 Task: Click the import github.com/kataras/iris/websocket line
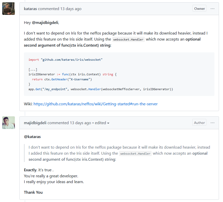click(66, 60)
